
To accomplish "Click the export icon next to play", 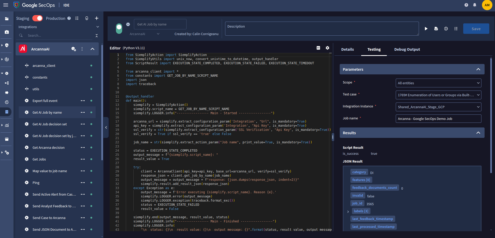I will coord(436,29).
